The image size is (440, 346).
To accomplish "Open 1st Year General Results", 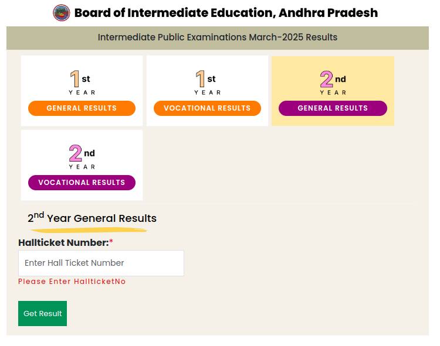I will [x=82, y=108].
